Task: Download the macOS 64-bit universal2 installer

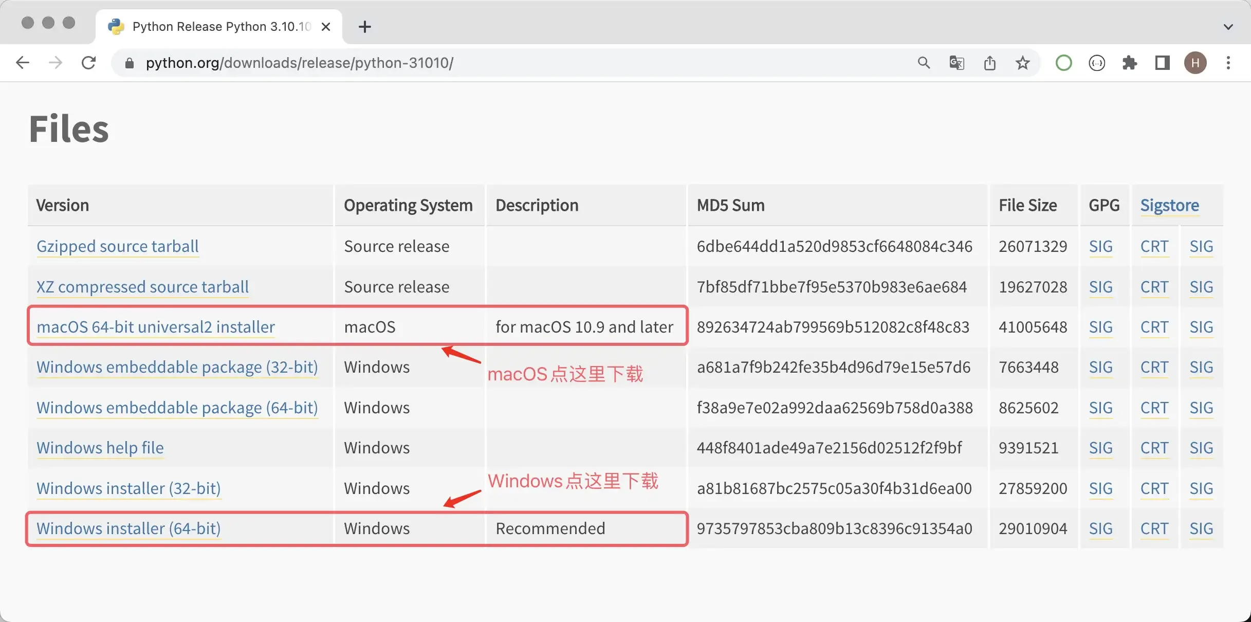Action: click(x=156, y=327)
